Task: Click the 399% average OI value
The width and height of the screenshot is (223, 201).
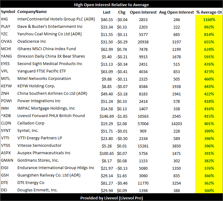Action: tap(209, 131)
